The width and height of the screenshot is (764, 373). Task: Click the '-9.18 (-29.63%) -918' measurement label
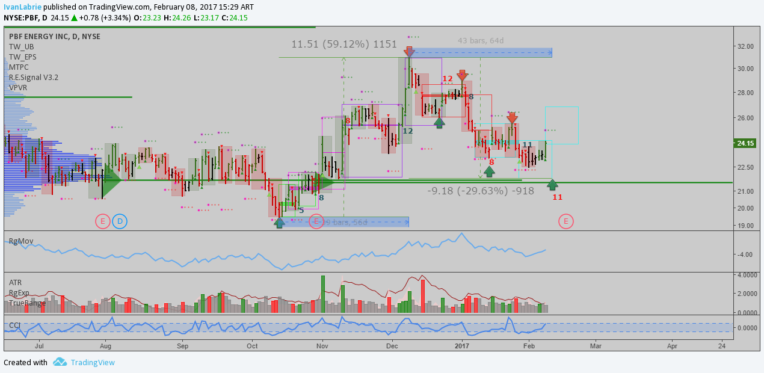(x=481, y=191)
